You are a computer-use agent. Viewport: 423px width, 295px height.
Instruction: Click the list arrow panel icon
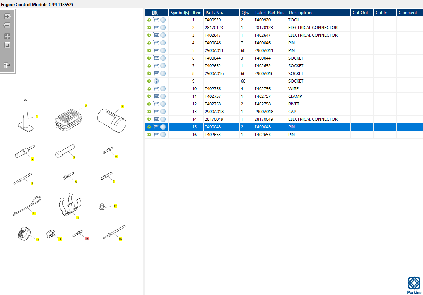tap(7, 65)
